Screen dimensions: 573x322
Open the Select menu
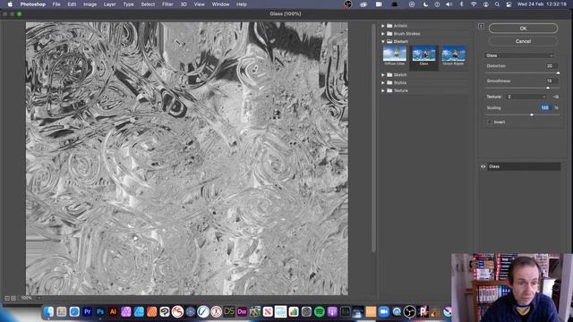click(148, 4)
